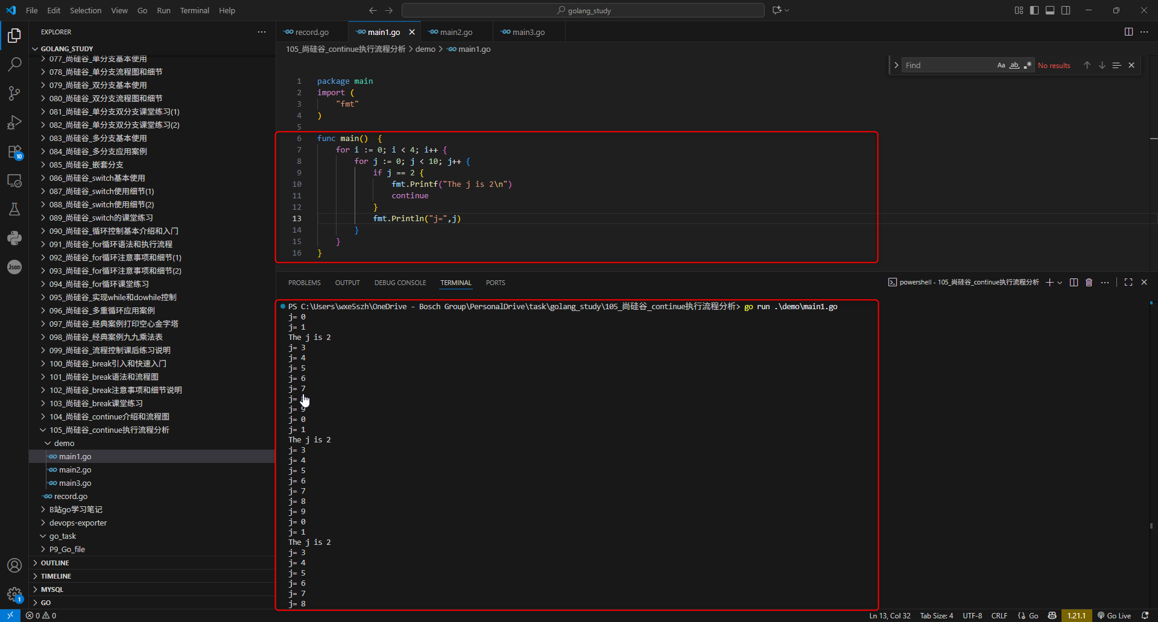
Task: Click the Go Live status bar button
Action: (x=1114, y=615)
